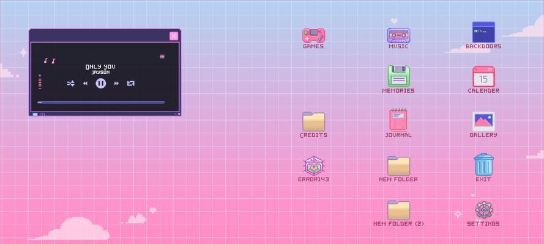
Task: Toggle repeat in the music player
Action: point(130,84)
